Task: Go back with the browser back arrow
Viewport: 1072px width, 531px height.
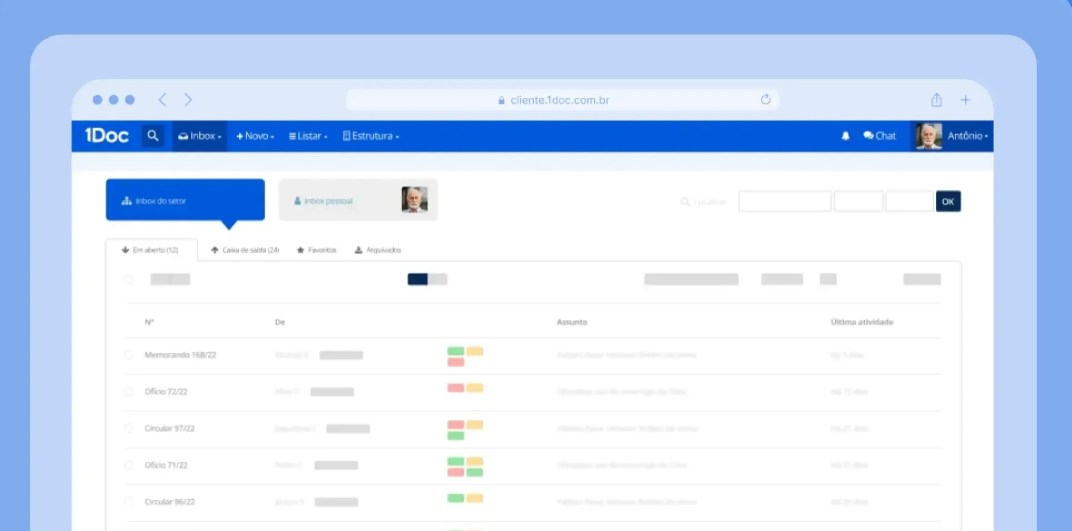Action: coord(162,100)
